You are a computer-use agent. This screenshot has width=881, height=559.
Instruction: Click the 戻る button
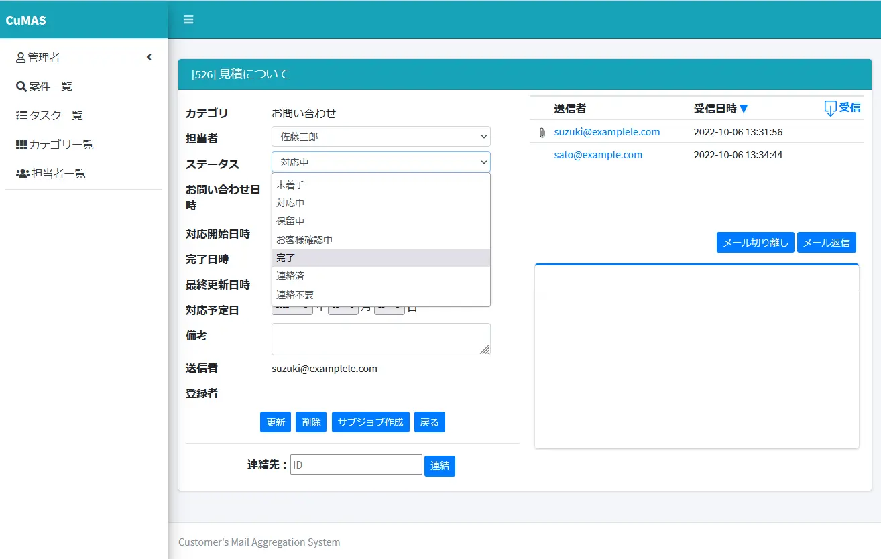pyautogui.click(x=430, y=422)
